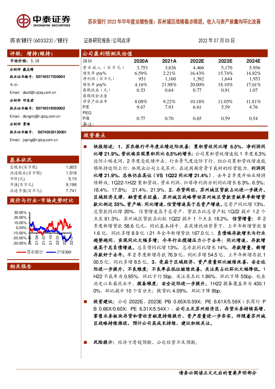275x389 pixels.
Task: Select the 评级：增持(维持) header bar
Action: coord(43,54)
